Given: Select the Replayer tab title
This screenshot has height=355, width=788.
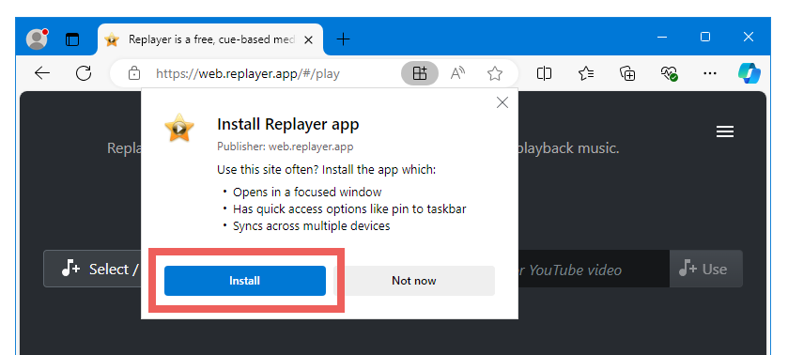Looking at the screenshot, I should (211, 39).
